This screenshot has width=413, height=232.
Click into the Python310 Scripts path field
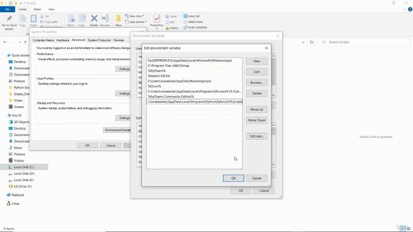point(194,102)
